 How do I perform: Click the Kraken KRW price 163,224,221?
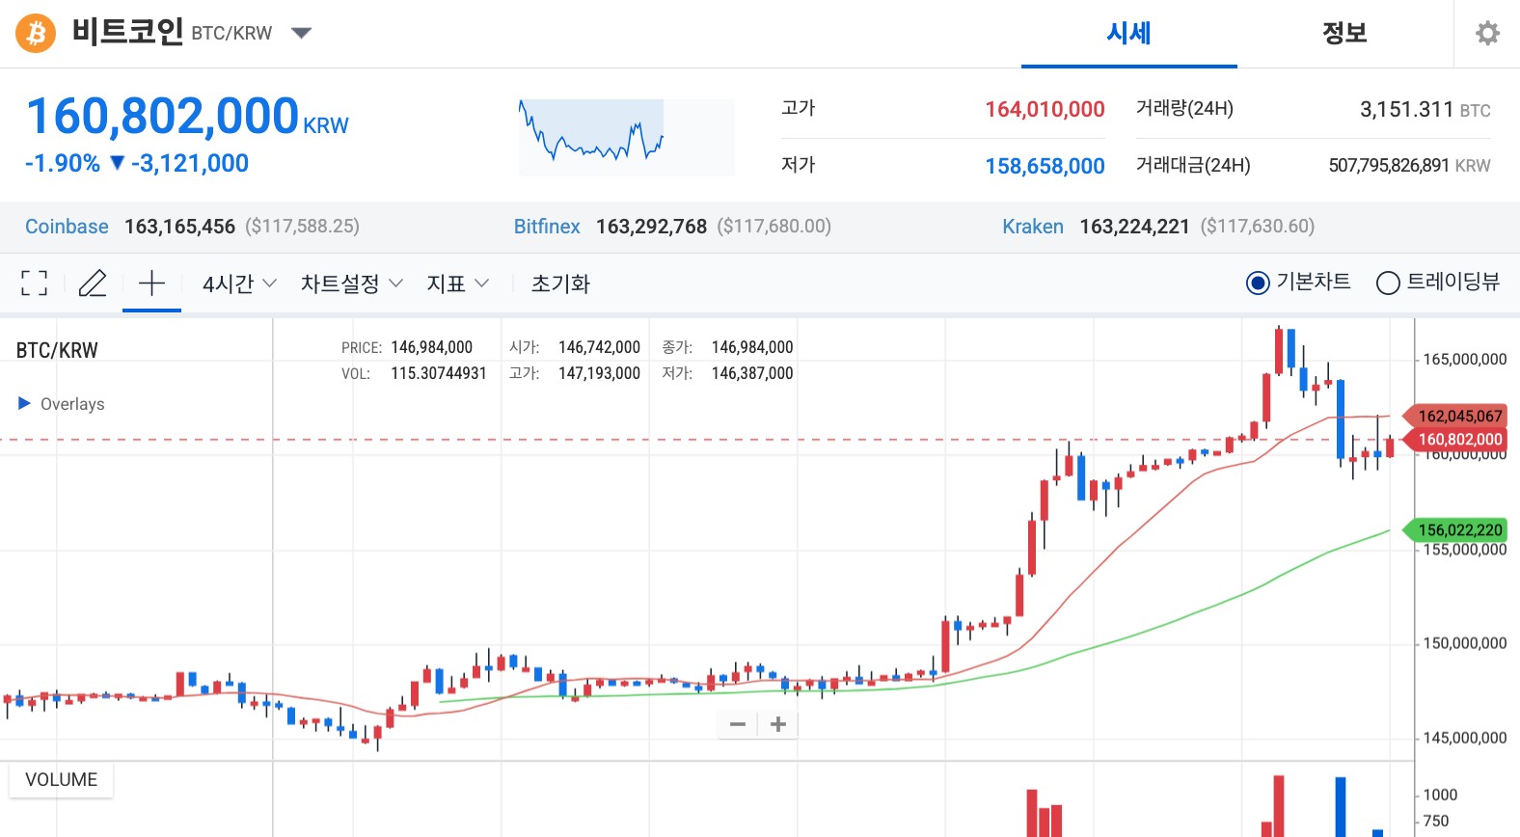tap(1134, 227)
